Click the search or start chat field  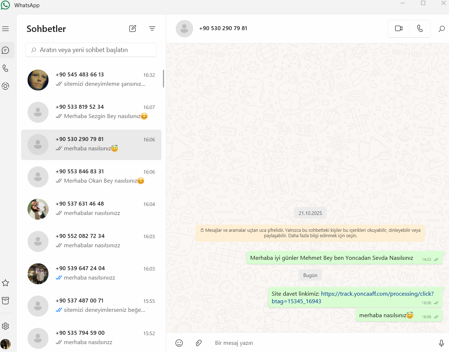pyautogui.click(x=91, y=50)
